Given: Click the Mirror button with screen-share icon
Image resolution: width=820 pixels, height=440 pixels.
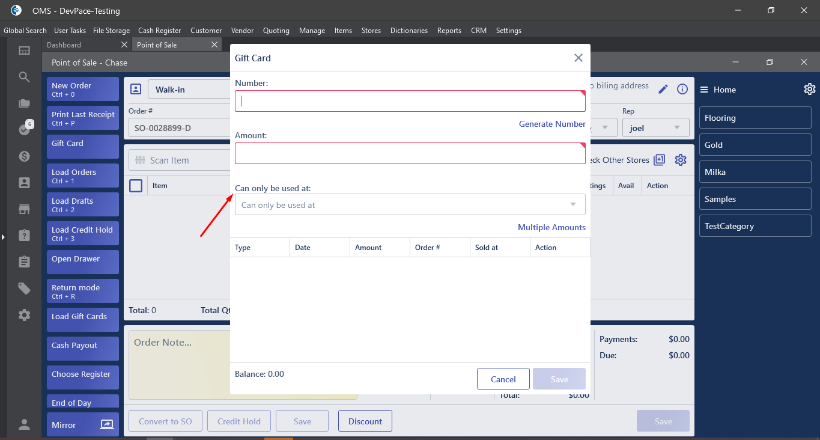Looking at the screenshot, I should [x=83, y=424].
